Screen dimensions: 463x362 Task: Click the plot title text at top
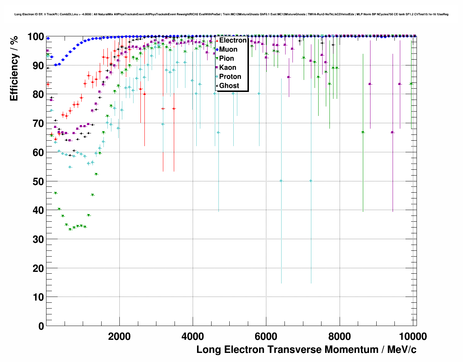231,14
